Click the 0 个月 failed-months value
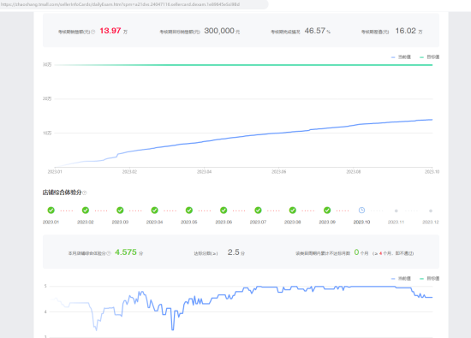The width and height of the screenshot is (471, 338). pyautogui.click(x=361, y=252)
